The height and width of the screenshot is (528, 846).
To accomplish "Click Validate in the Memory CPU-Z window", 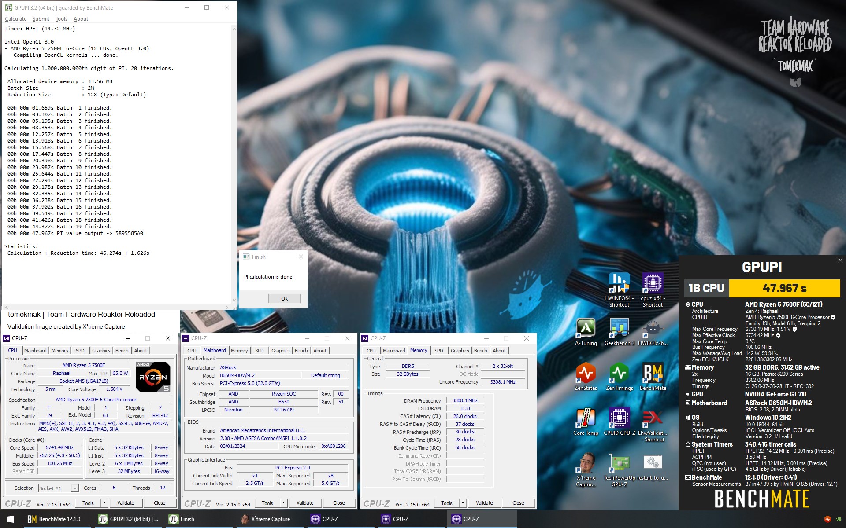I will coord(484,503).
